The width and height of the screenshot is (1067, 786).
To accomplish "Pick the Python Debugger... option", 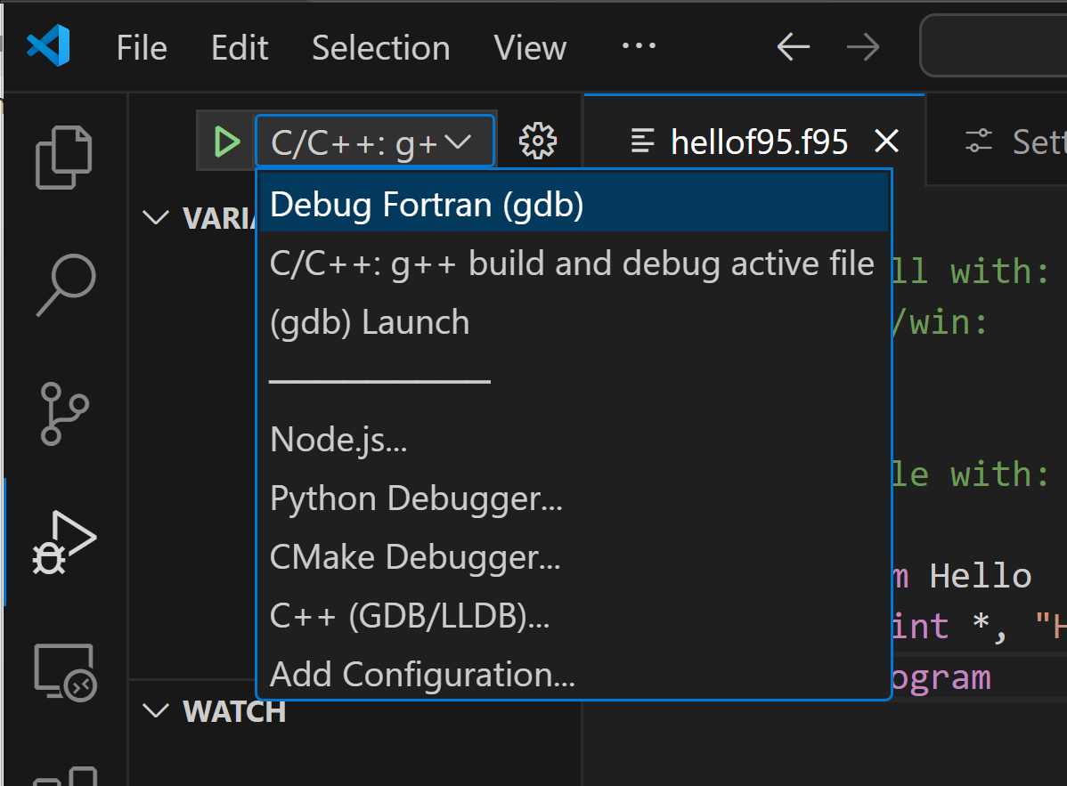I will point(416,498).
